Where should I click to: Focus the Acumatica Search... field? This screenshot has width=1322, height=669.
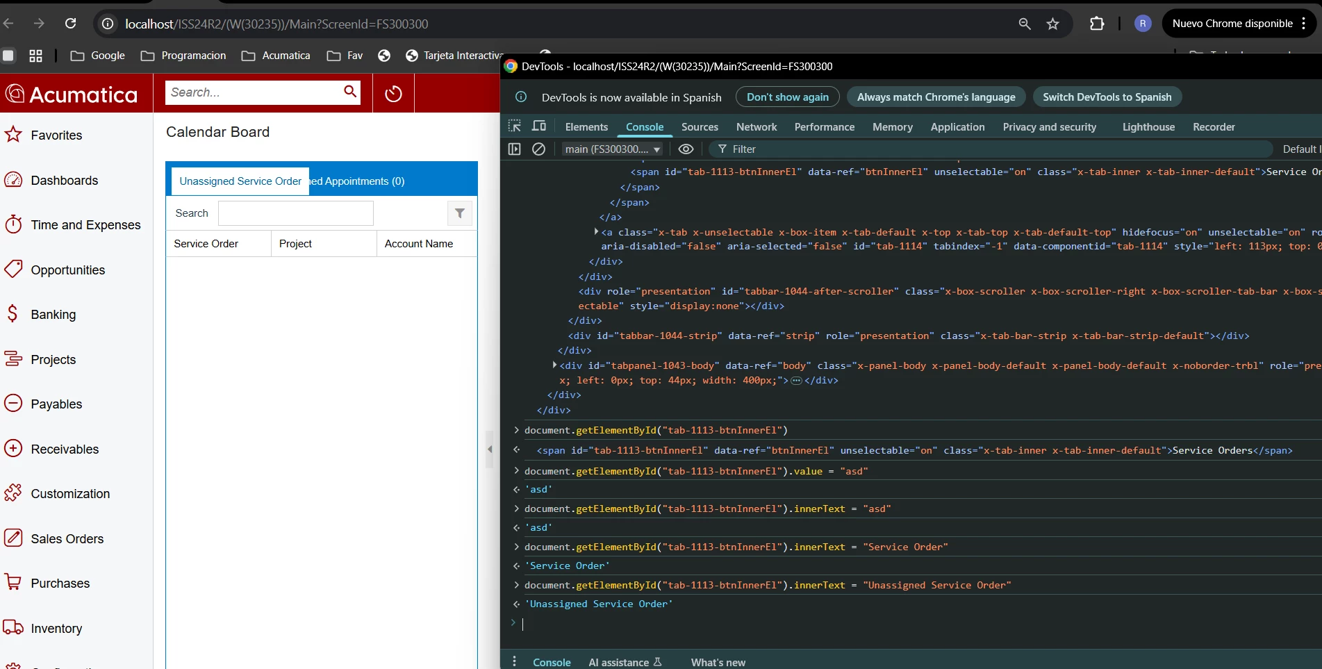254,92
